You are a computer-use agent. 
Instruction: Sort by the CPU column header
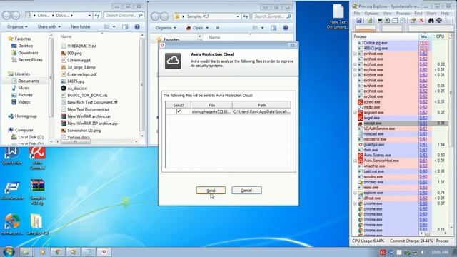[x=440, y=36]
